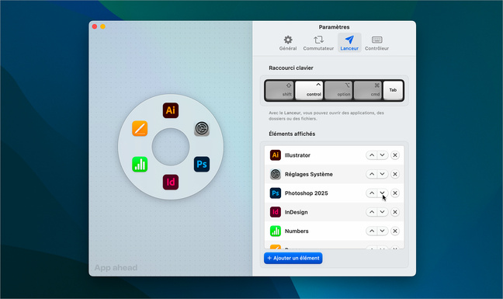Viewport: 503px width, 299px height.
Task: Click the InDesign icon in the list
Action: (276, 212)
